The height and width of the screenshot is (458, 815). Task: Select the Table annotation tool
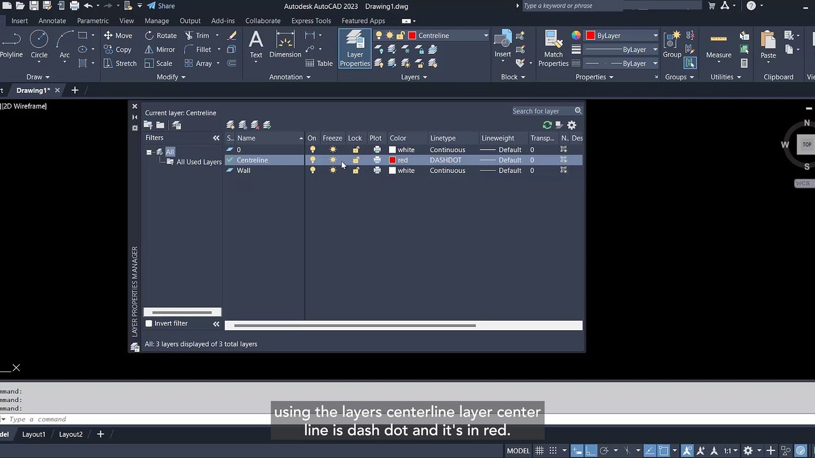click(319, 64)
